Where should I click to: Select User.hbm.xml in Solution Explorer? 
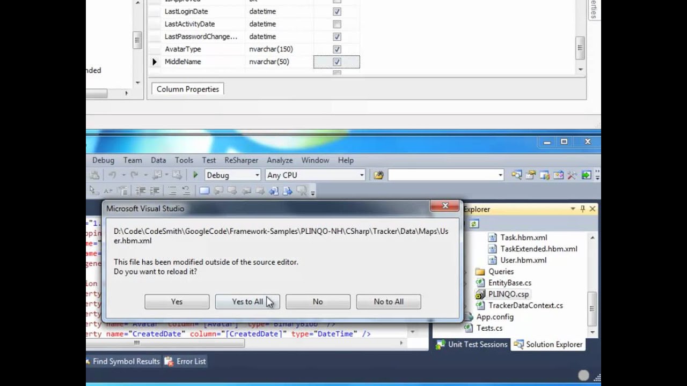tap(523, 260)
